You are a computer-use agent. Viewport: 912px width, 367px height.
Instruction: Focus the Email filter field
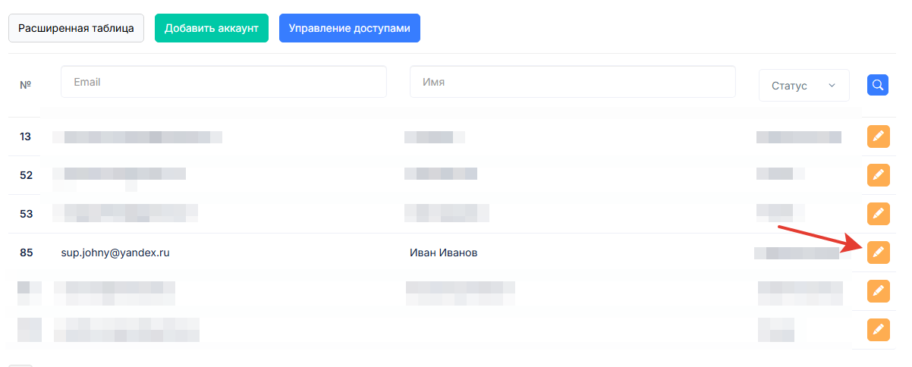point(224,82)
